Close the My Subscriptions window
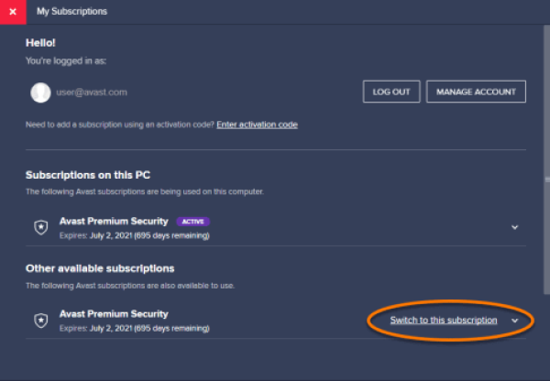The width and height of the screenshot is (550, 381). (x=13, y=12)
